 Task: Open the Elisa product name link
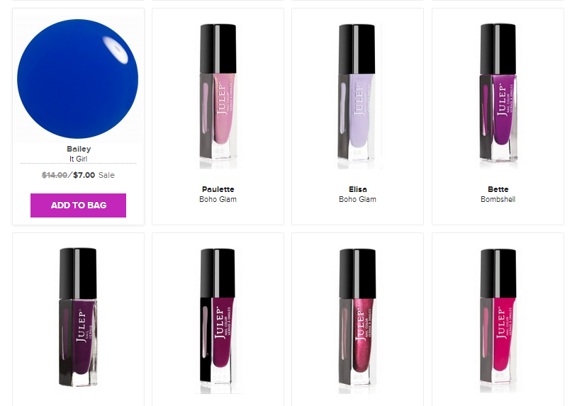pyautogui.click(x=358, y=189)
